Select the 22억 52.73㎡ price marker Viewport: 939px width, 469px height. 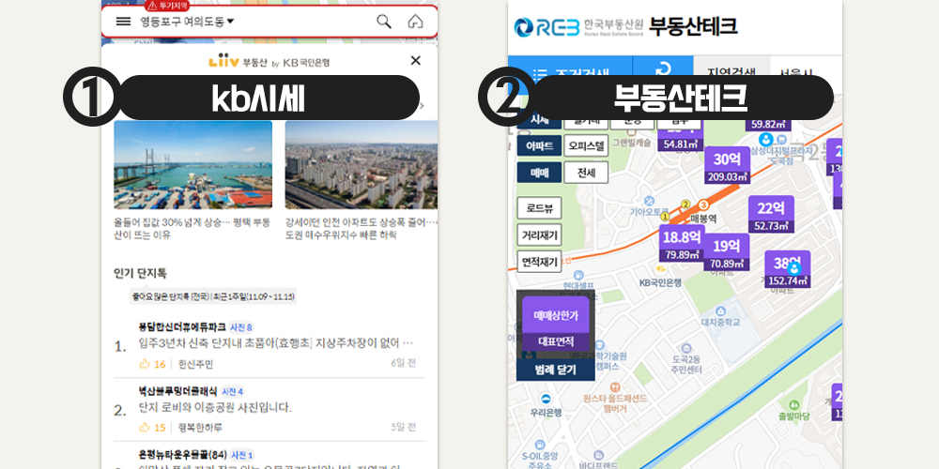click(x=771, y=214)
